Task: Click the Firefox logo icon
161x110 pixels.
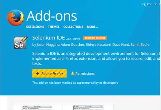Action: (x=16, y=18)
